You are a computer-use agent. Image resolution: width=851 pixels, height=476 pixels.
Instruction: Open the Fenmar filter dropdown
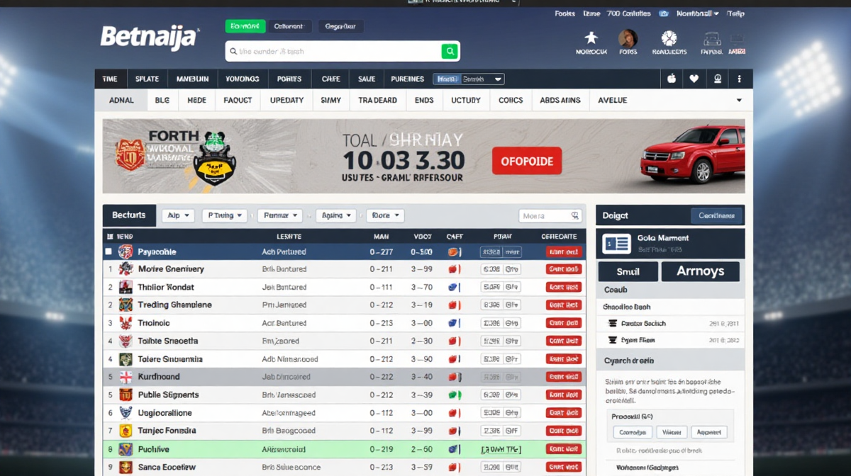[x=279, y=215]
